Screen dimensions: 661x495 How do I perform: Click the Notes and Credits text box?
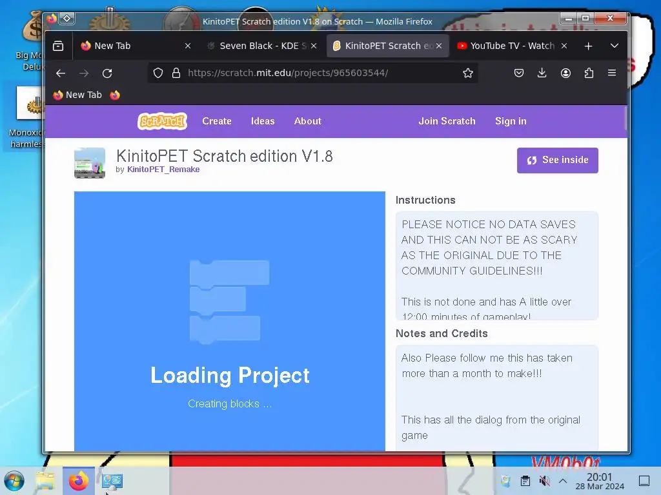pos(496,398)
